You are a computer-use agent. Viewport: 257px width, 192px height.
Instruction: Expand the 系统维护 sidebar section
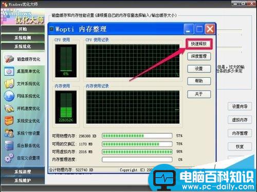[x=23, y=180]
